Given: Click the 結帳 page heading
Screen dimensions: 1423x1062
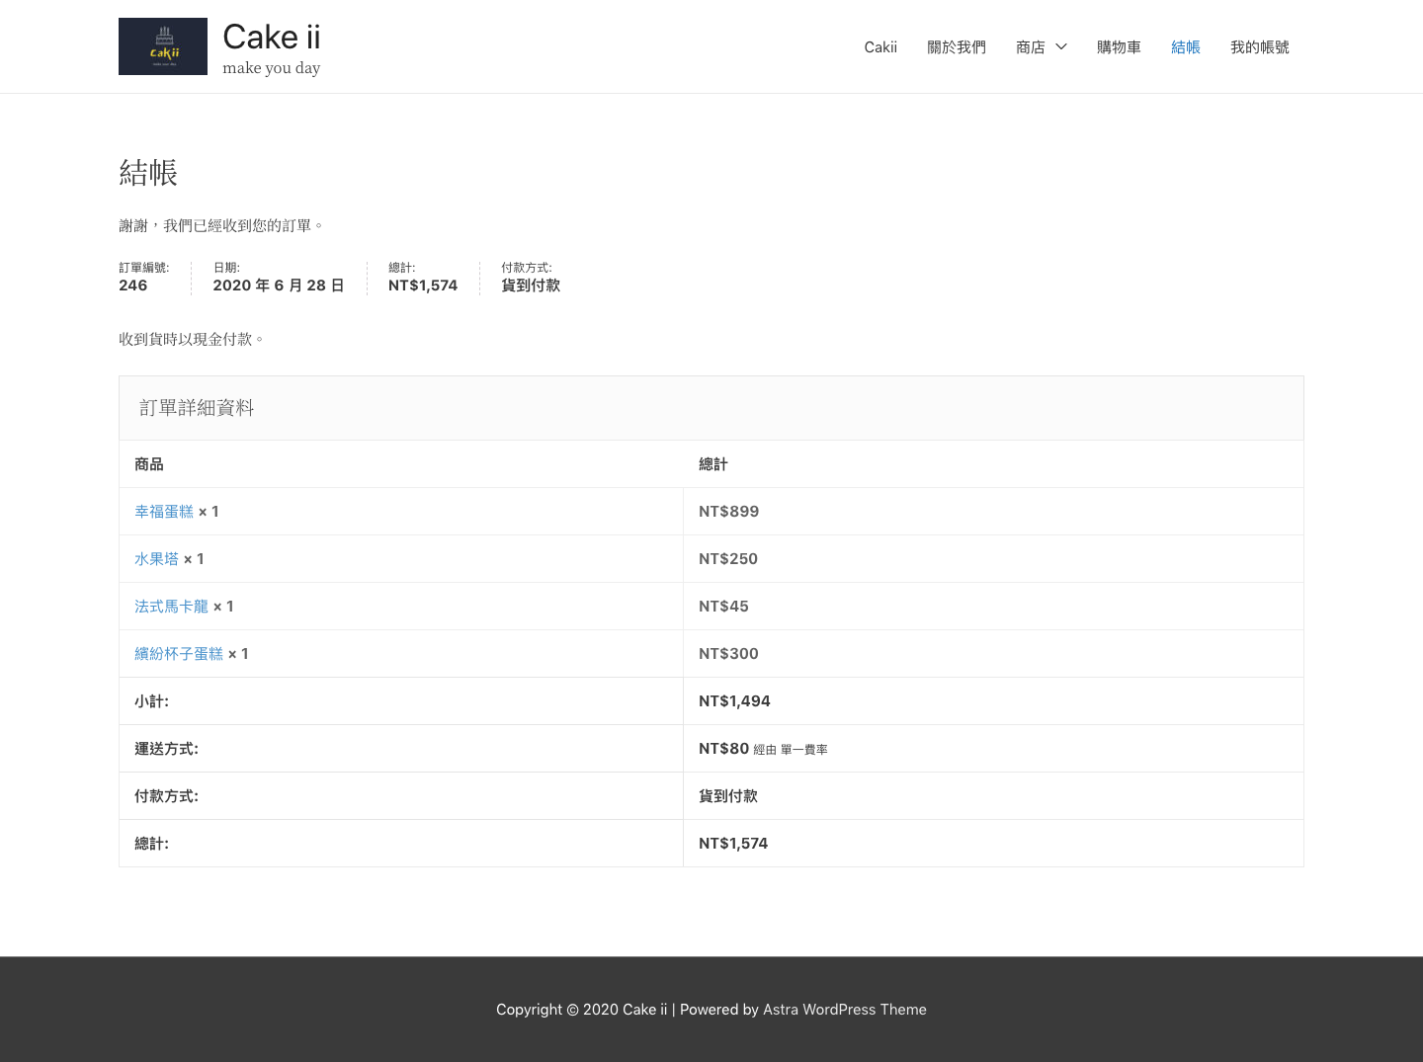Looking at the screenshot, I should point(148,173).
